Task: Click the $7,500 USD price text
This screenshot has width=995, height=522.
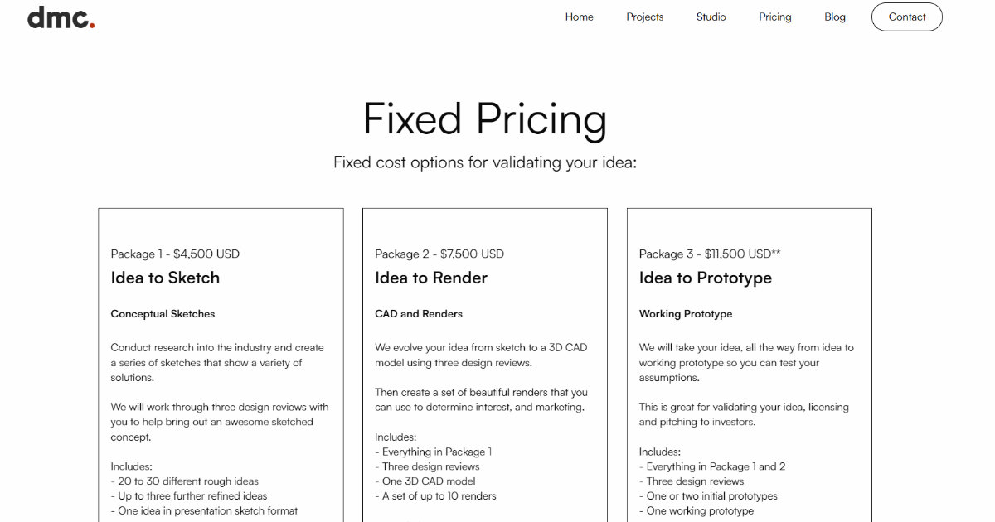Action: (x=439, y=254)
